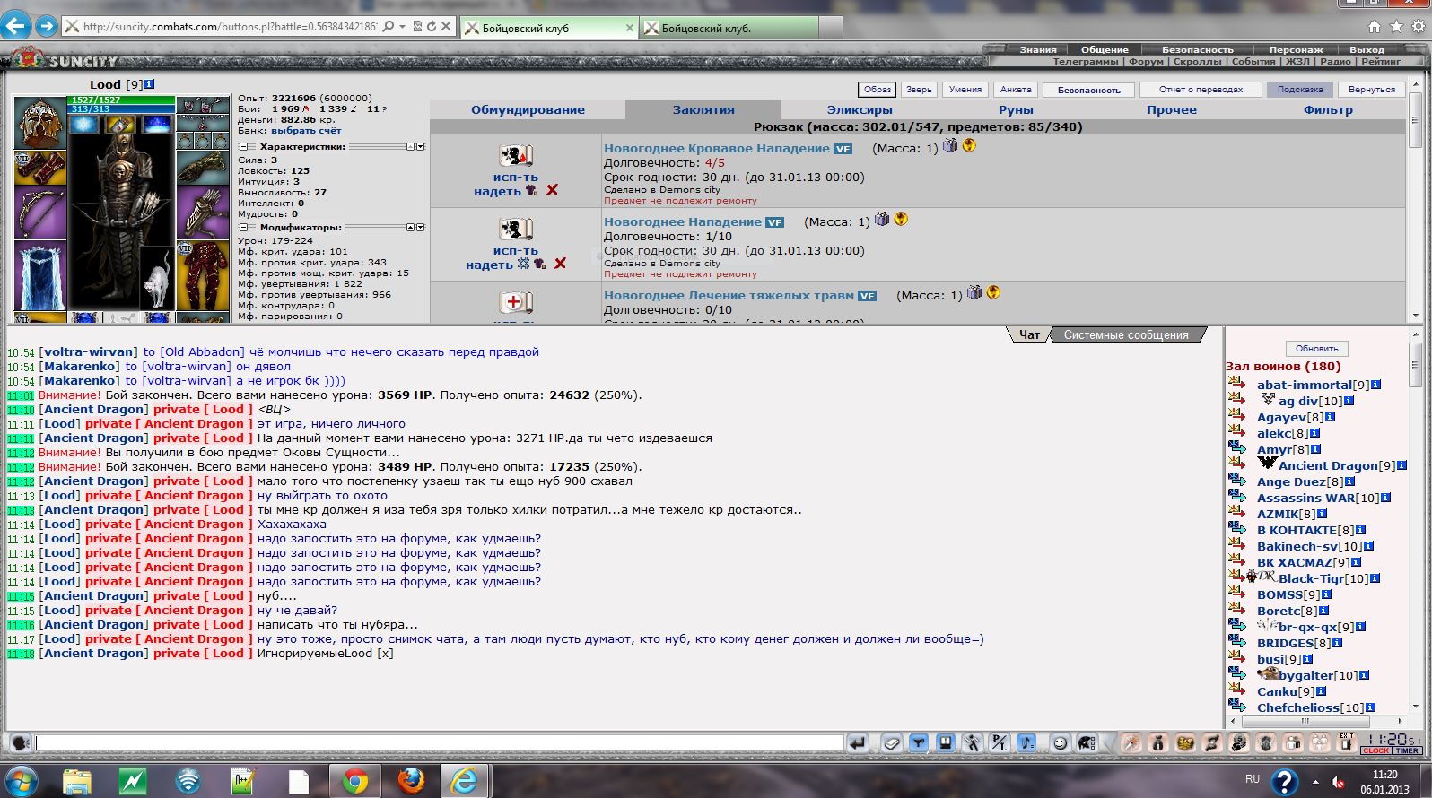Click the Вернуться button
This screenshot has height=798, width=1432.
(x=1372, y=90)
